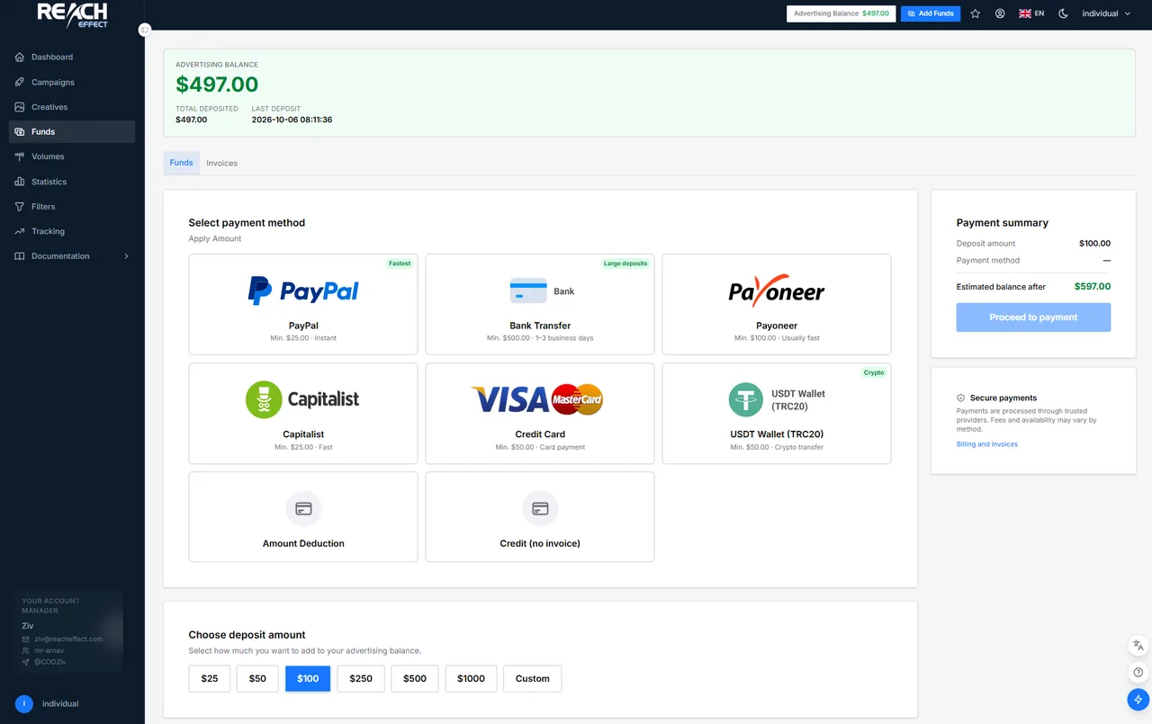Viewport: 1152px width, 724px height.
Task: Expand the individual account dropdown
Action: click(x=1106, y=13)
